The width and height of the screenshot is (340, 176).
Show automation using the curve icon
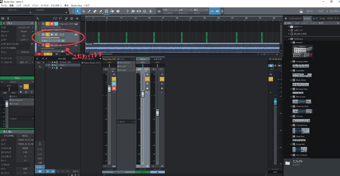coord(55,18)
